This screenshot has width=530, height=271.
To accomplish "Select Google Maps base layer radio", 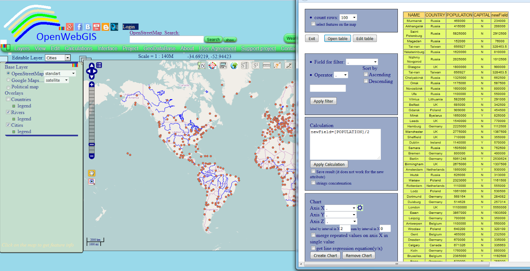I will [x=8, y=80].
